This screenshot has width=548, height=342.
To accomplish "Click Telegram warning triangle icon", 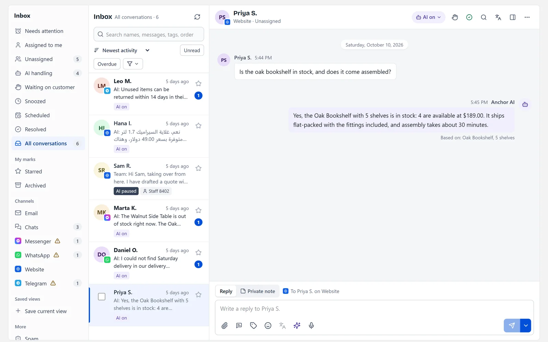I will 53,283.
